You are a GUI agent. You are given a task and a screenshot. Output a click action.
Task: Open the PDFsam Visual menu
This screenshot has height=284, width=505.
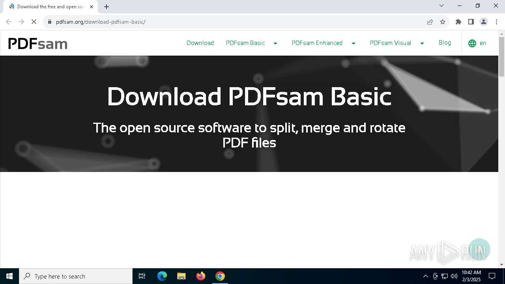click(x=391, y=43)
